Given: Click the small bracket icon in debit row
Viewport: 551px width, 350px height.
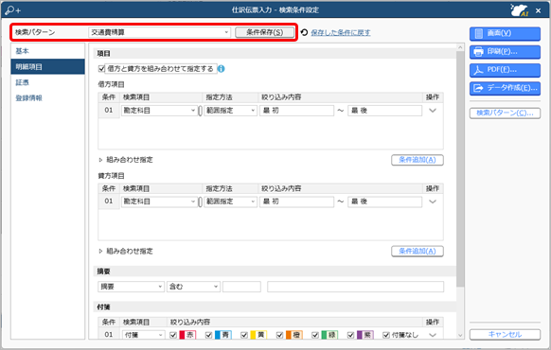Looking at the screenshot, I should coord(201,111).
